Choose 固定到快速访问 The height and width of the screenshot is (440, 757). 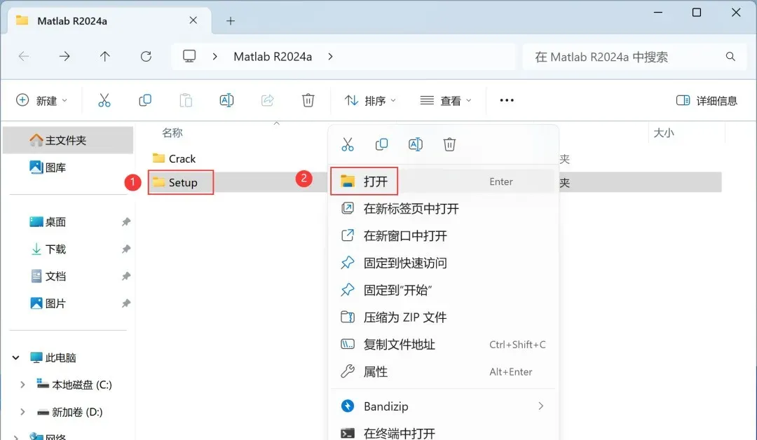[x=443, y=263]
